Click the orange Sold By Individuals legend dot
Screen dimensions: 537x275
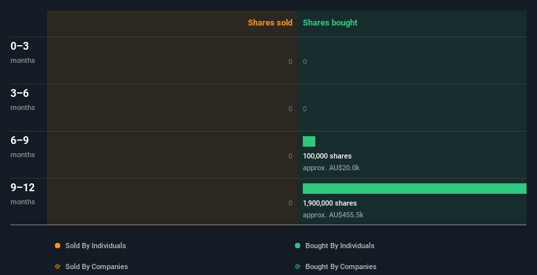58,246
